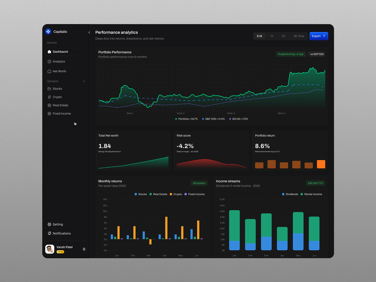Image resolution: width=376 pixels, height=282 pixels.
Task: Click the Income streams title
Action: (228, 181)
